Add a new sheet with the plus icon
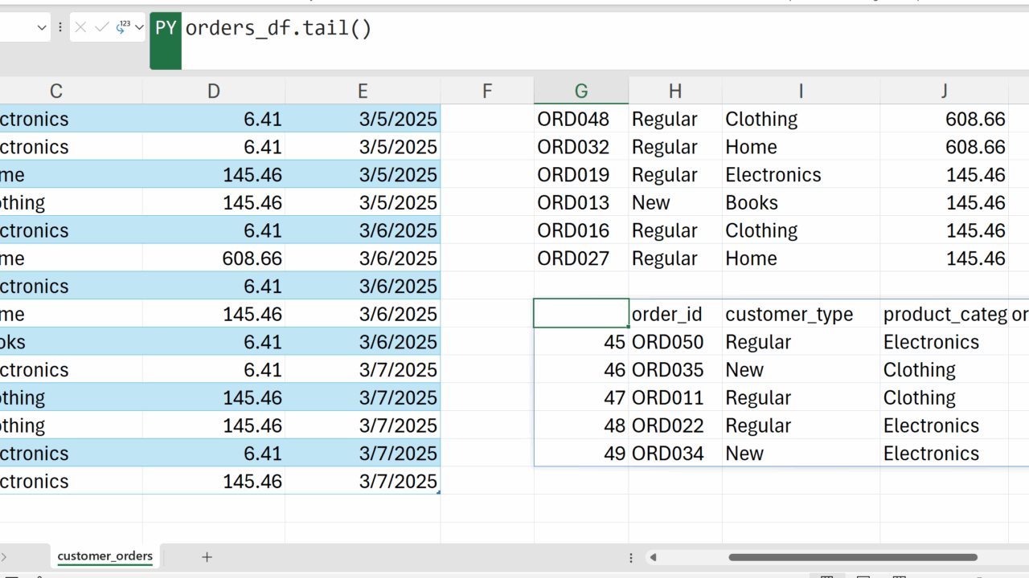The width and height of the screenshot is (1029, 578). [x=207, y=556]
